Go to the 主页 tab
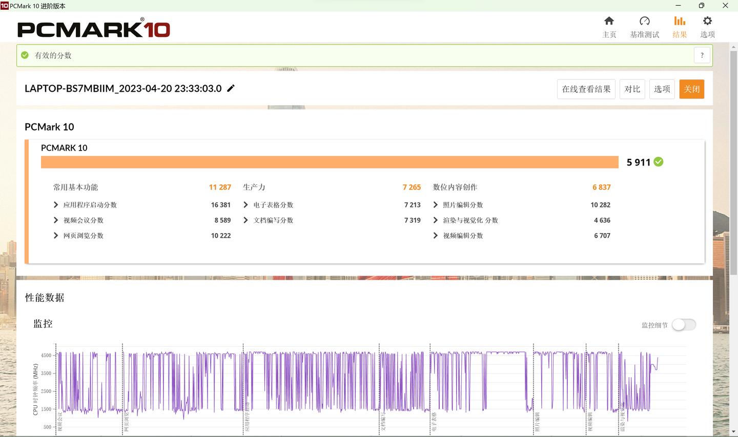Image resolution: width=738 pixels, height=437 pixels. click(x=609, y=34)
